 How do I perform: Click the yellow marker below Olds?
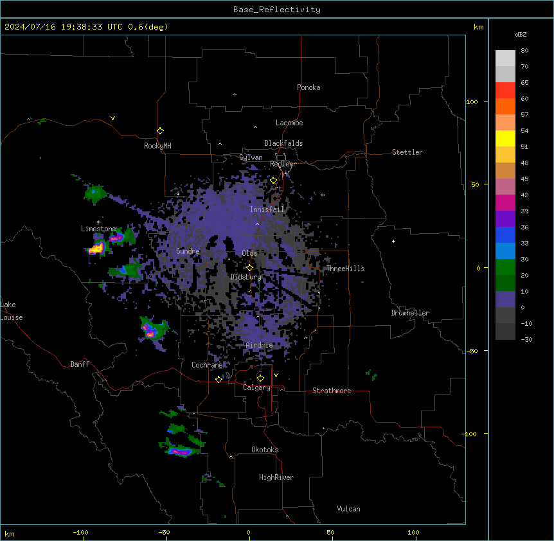point(249,267)
